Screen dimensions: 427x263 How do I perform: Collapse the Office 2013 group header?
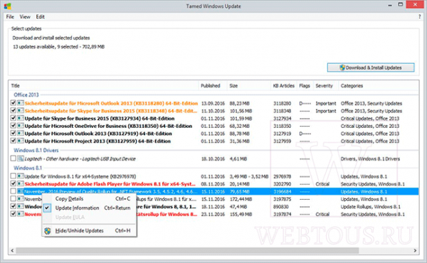pyautogui.click(x=26, y=95)
